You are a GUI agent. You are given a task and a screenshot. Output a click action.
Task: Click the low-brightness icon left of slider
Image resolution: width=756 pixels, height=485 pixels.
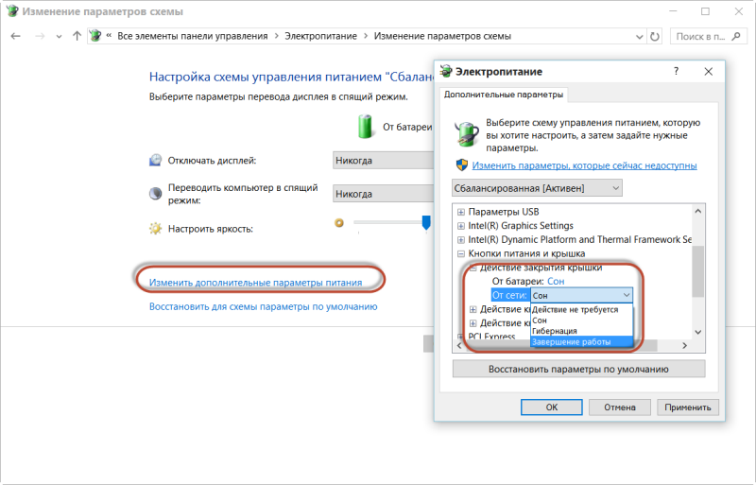click(x=339, y=222)
